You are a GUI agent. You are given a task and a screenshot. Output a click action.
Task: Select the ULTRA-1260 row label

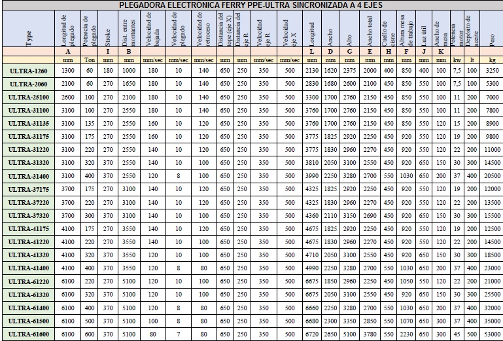click(28, 71)
